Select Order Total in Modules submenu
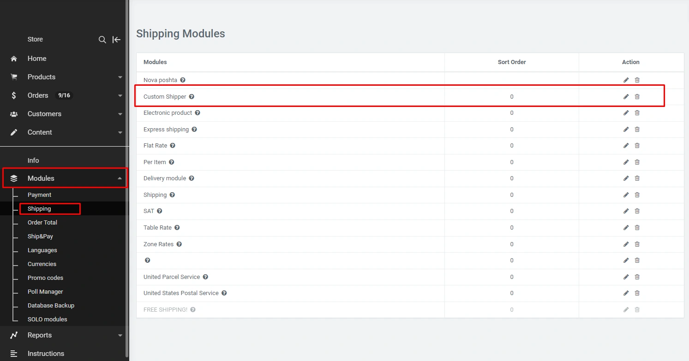The width and height of the screenshot is (689, 361). [42, 223]
